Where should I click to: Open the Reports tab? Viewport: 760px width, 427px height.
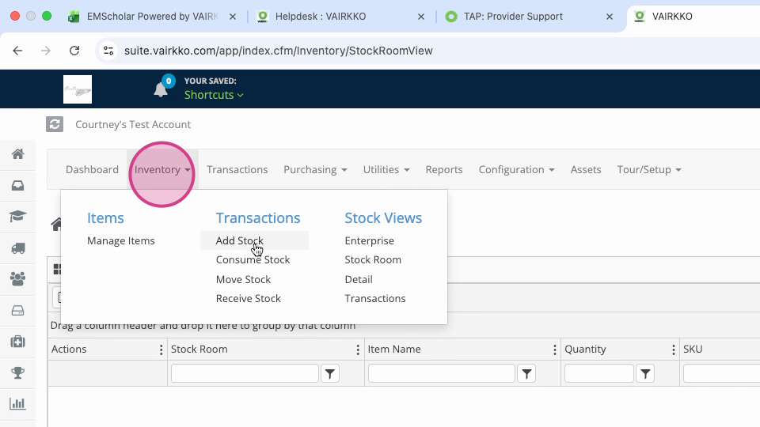pyautogui.click(x=444, y=169)
